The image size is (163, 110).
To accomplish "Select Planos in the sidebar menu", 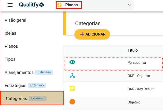I will pos(11,46).
